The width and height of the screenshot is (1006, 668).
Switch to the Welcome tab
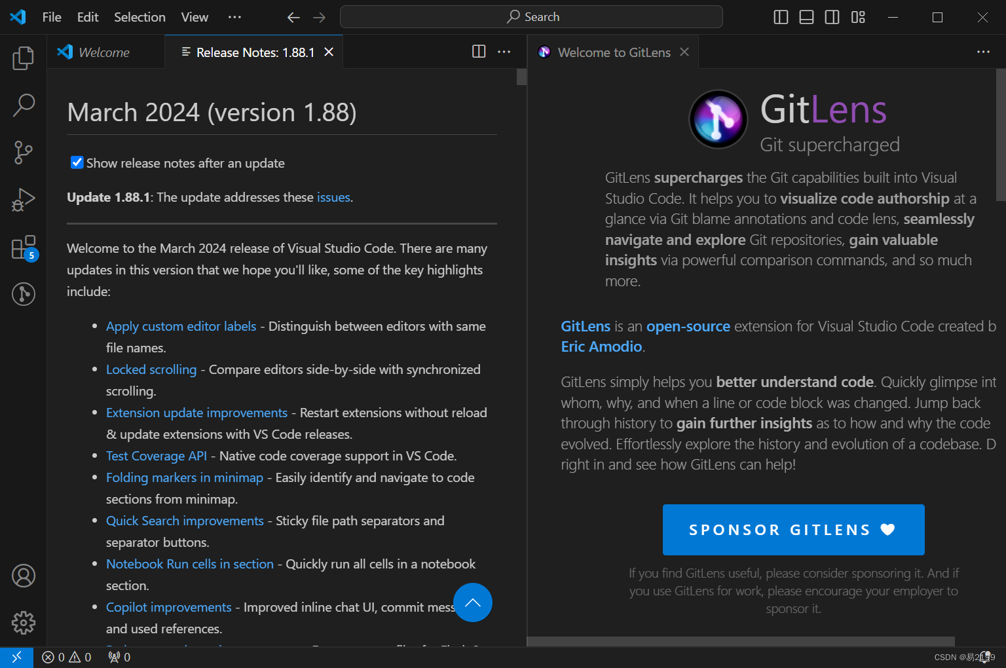point(105,52)
